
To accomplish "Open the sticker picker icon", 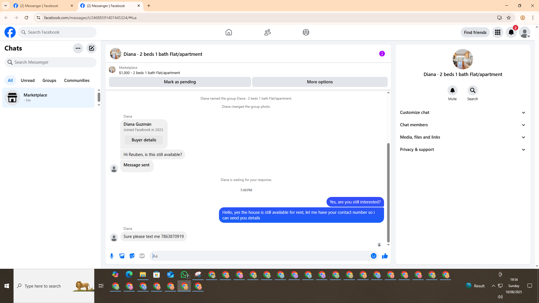I will [x=132, y=256].
